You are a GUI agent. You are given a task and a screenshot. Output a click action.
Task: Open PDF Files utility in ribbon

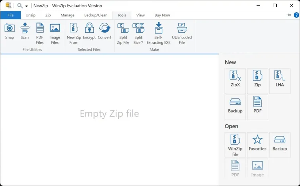pyautogui.click(x=40, y=33)
